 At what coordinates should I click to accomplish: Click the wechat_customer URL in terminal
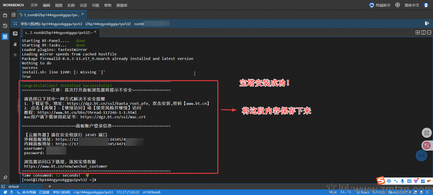[x=66, y=166]
